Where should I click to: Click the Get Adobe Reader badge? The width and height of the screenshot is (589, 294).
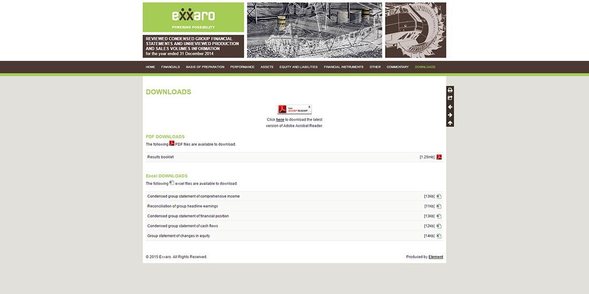[x=294, y=109]
